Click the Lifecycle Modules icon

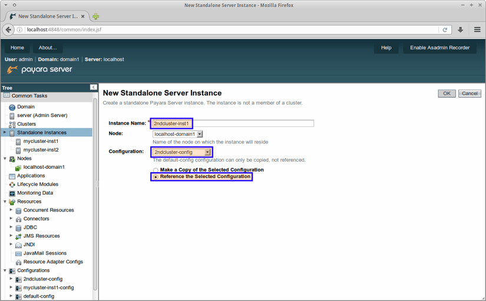click(12, 185)
